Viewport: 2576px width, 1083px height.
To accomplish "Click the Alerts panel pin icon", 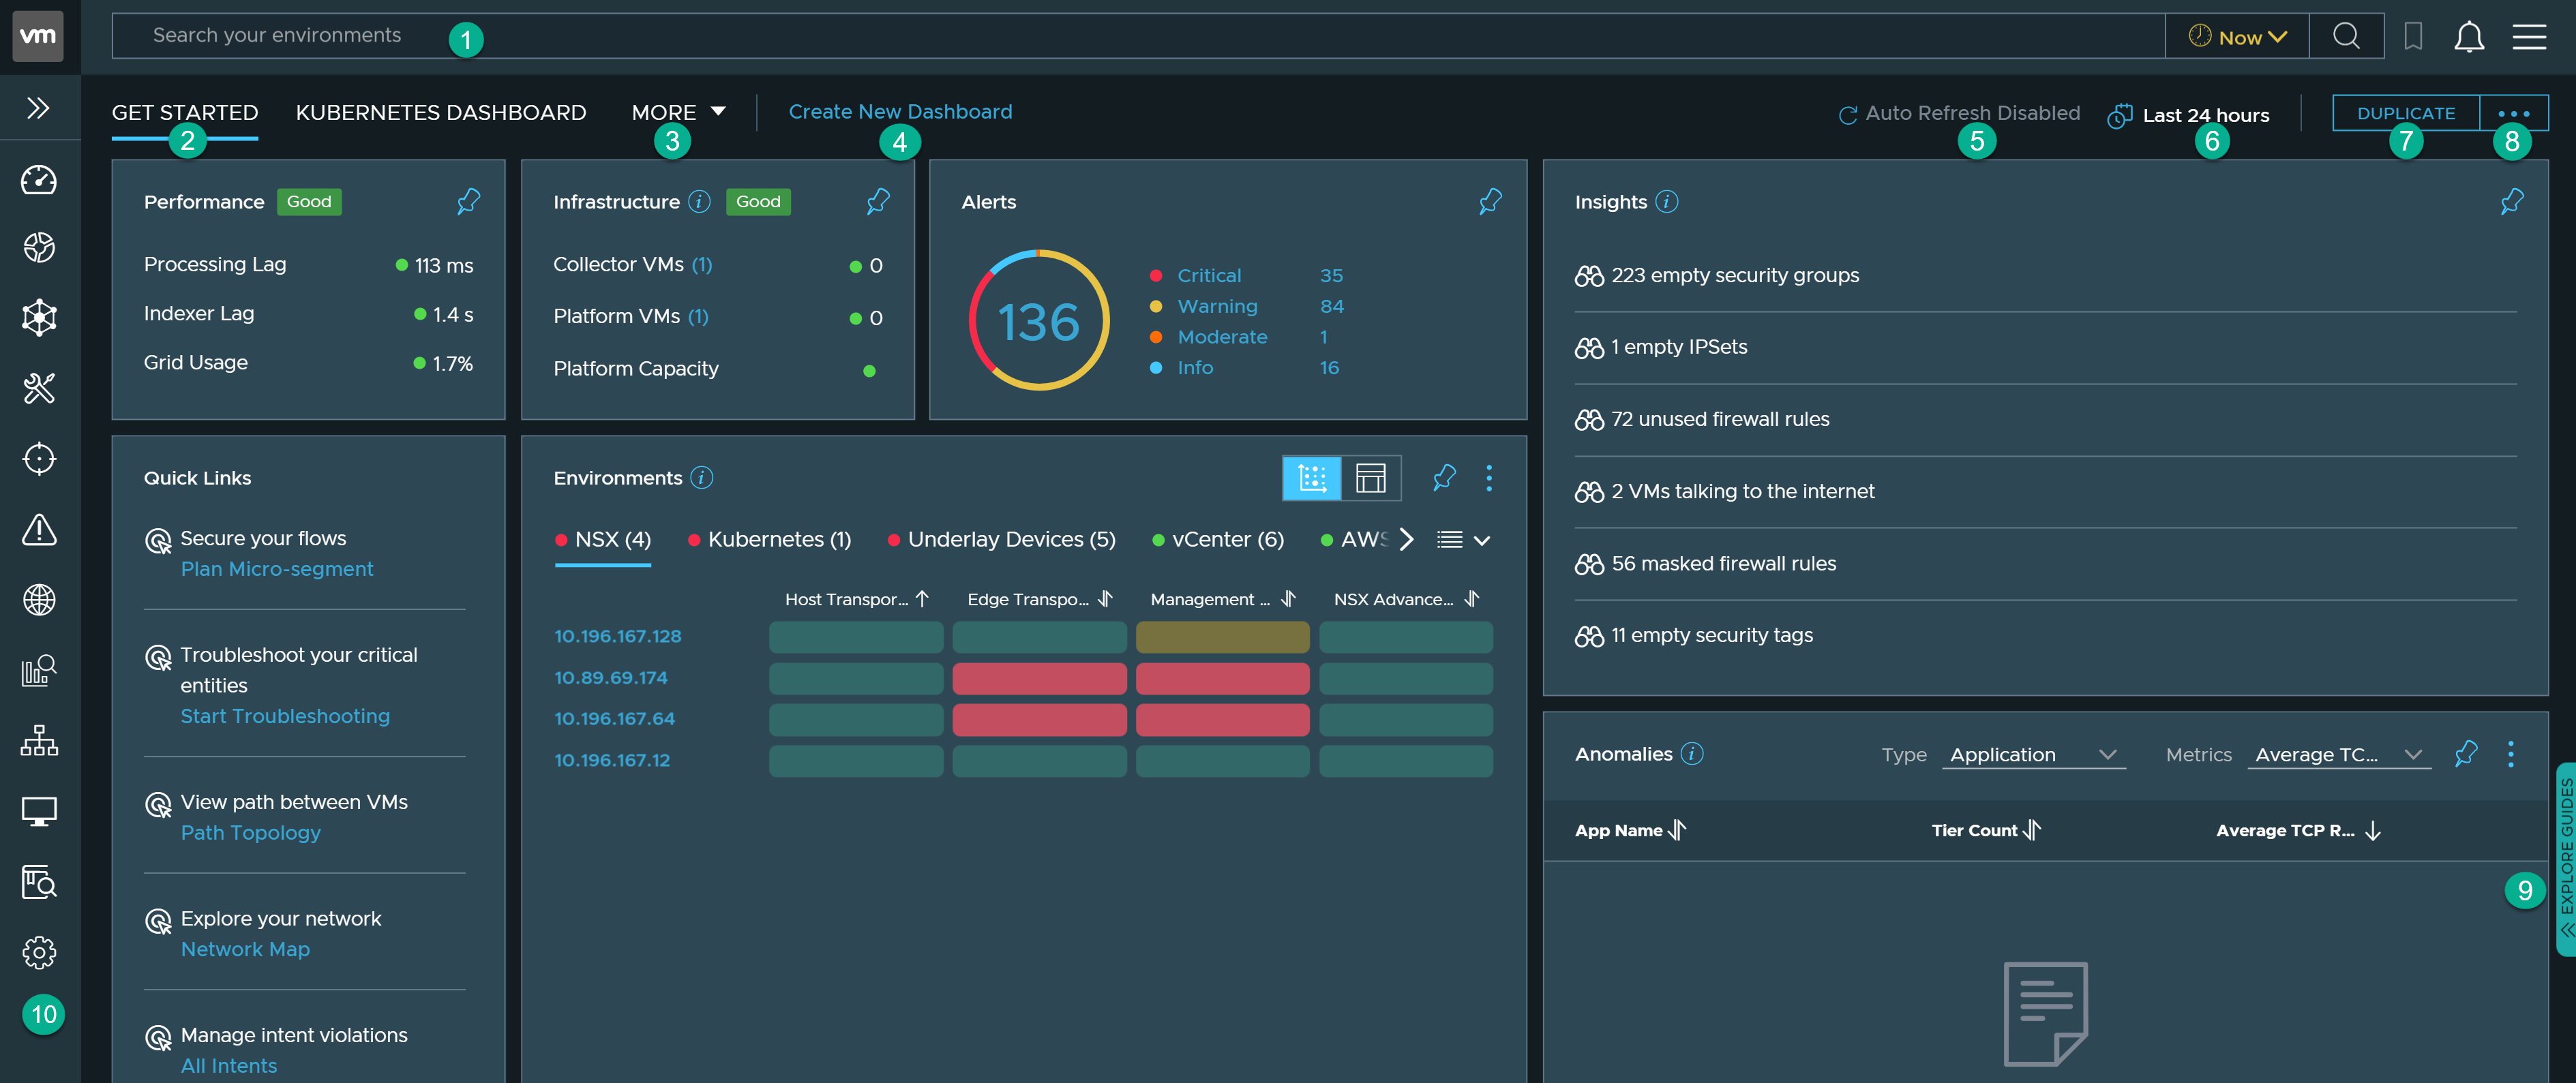I will click(1490, 200).
